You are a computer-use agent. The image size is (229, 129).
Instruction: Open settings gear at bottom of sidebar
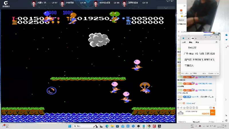point(226,120)
